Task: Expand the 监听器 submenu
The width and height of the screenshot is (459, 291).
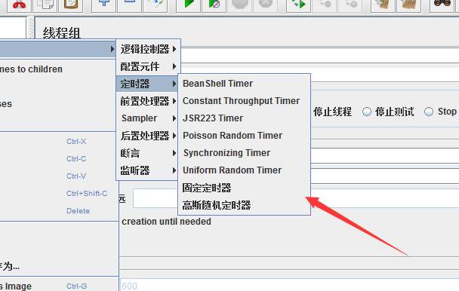Action: (x=147, y=170)
